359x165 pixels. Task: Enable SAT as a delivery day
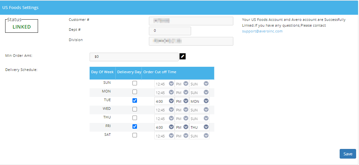(135, 135)
